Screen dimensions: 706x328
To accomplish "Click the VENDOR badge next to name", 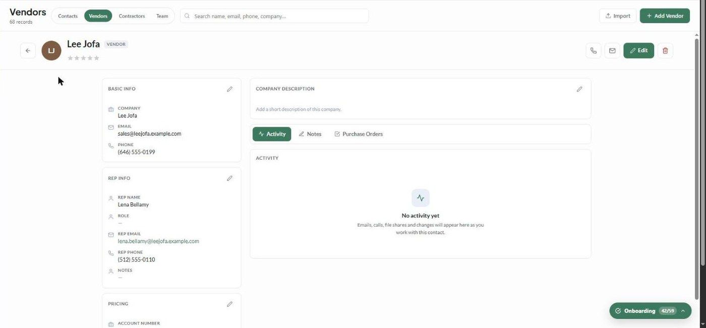I will [x=116, y=44].
